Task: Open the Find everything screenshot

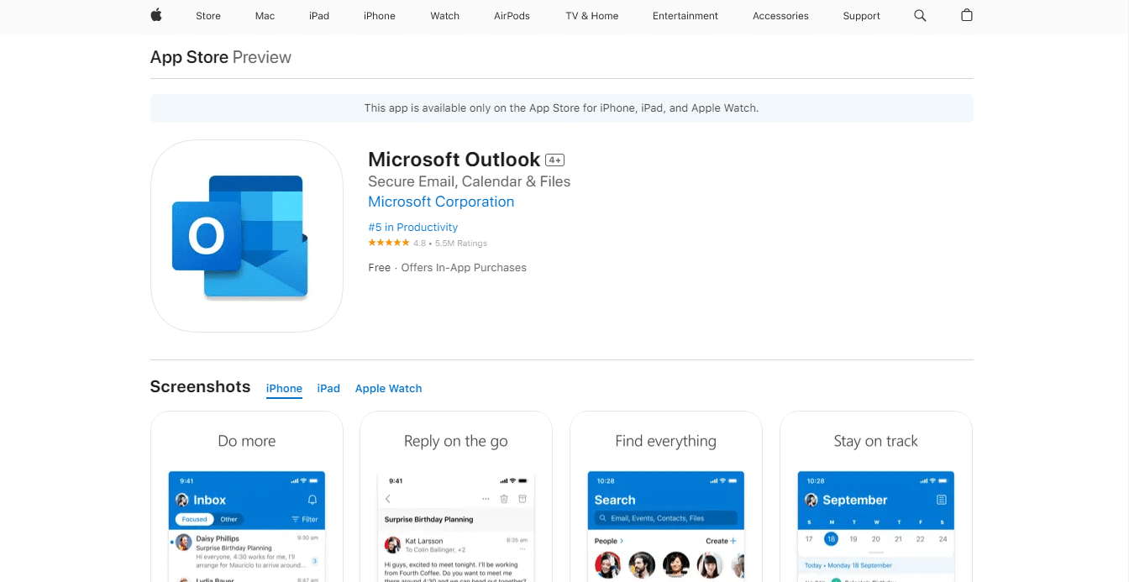Action: [x=666, y=496]
